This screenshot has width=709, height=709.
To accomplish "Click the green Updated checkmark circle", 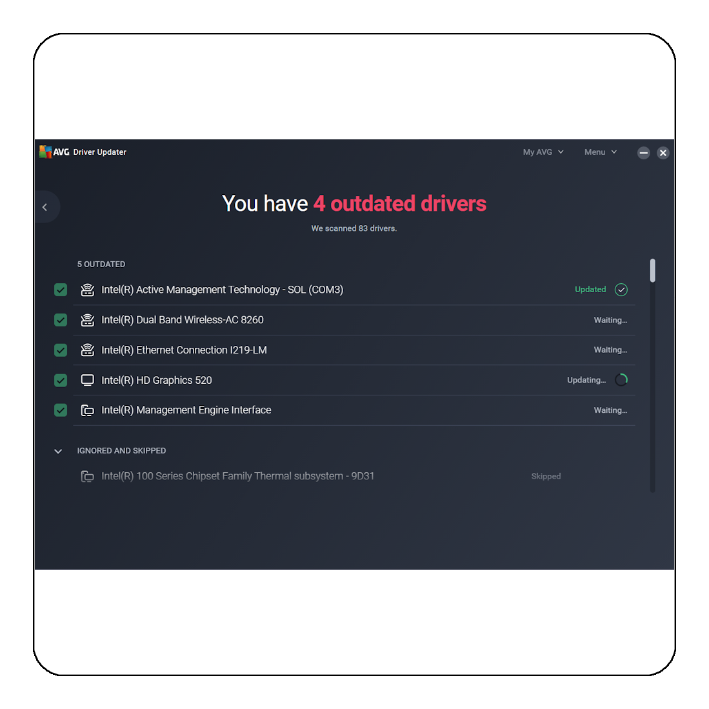I will click(621, 290).
